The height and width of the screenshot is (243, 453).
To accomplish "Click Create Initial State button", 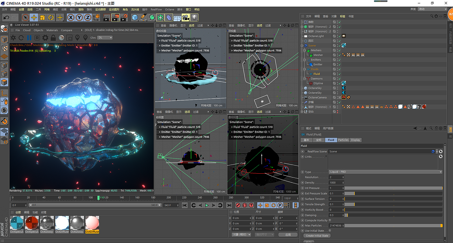I will coord(317,236).
